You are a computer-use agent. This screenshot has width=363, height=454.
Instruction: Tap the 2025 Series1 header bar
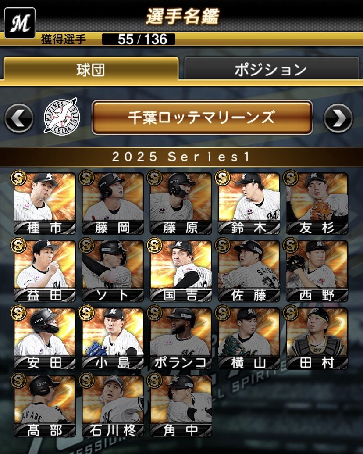(x=181, y=157)
